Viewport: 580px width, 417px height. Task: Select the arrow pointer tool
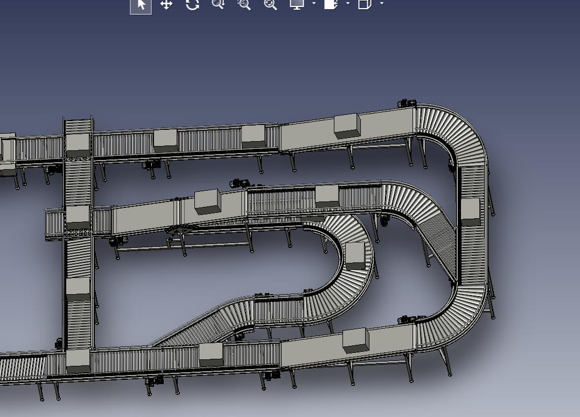[141, 6]
